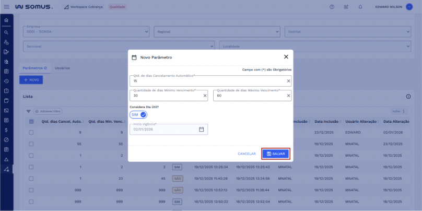This screenshot has width=422, height=211.
Task: Switch to the Usuários tab
Action: (62, 68)
